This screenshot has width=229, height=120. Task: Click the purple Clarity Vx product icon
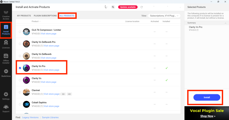pyautogui.click(x=26, y=80)
